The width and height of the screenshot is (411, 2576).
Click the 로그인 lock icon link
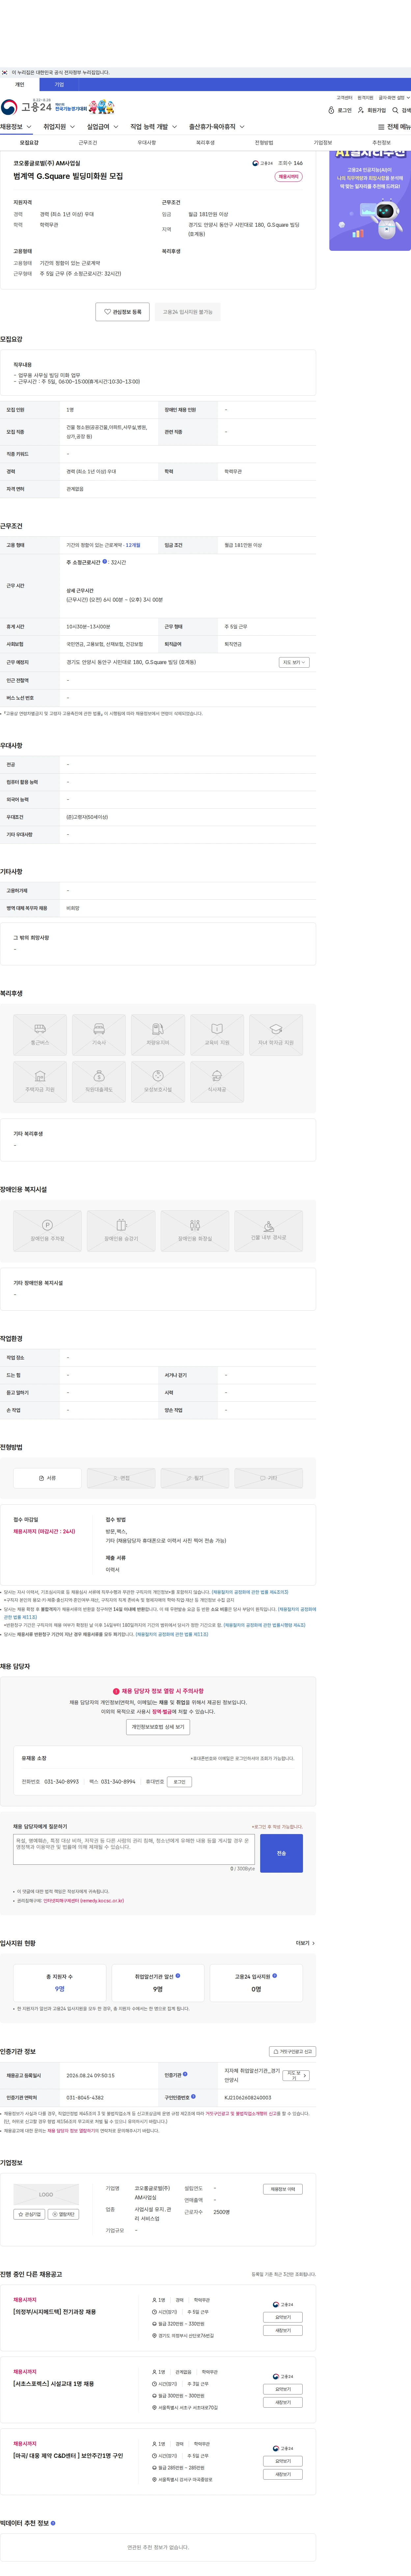coord(340,110)
